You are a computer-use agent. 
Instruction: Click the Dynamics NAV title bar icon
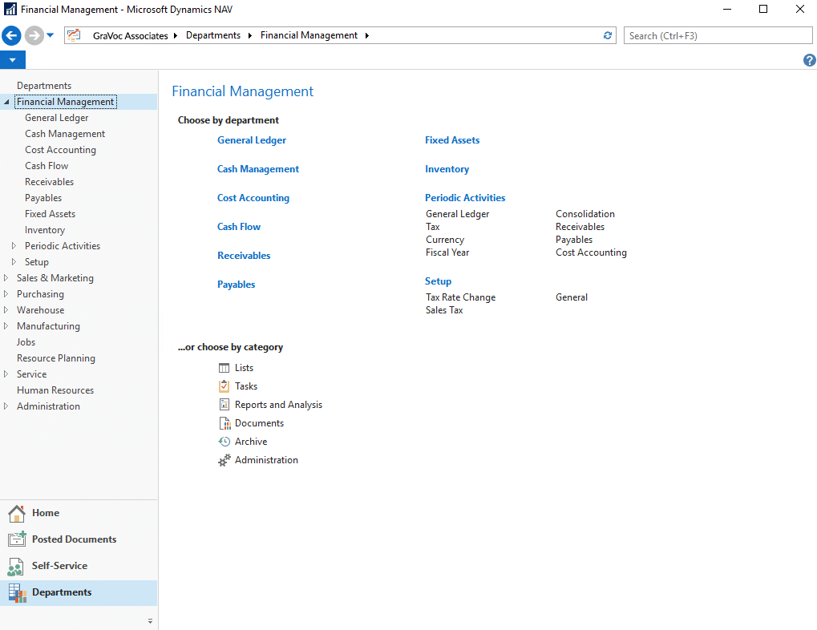10,10
